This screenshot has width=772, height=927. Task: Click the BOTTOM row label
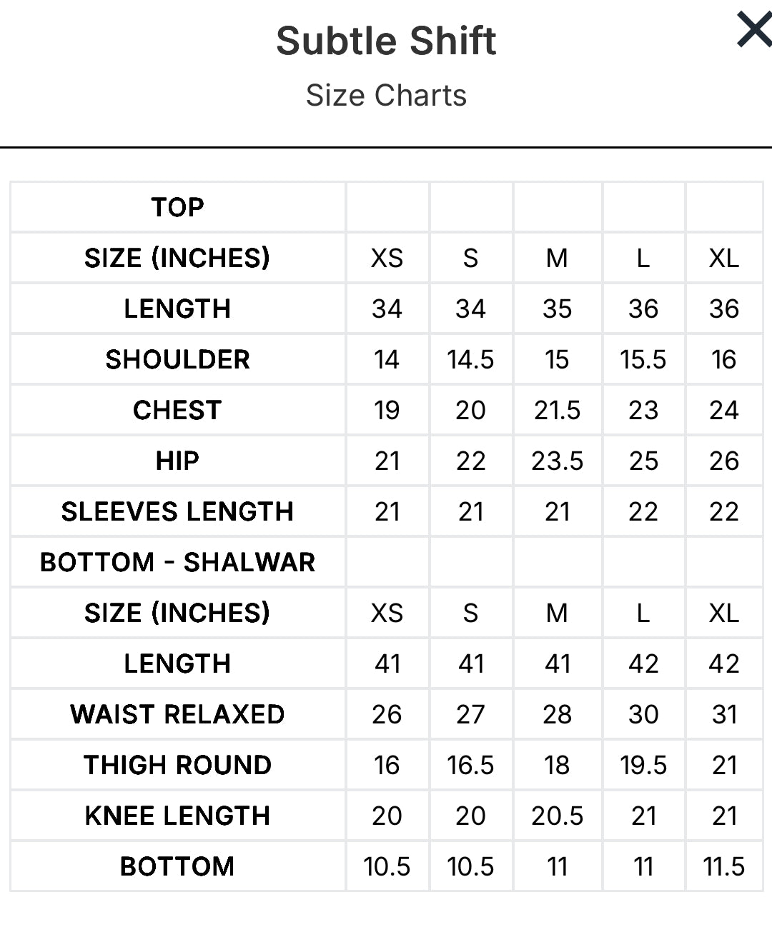(x=177, y=866)
